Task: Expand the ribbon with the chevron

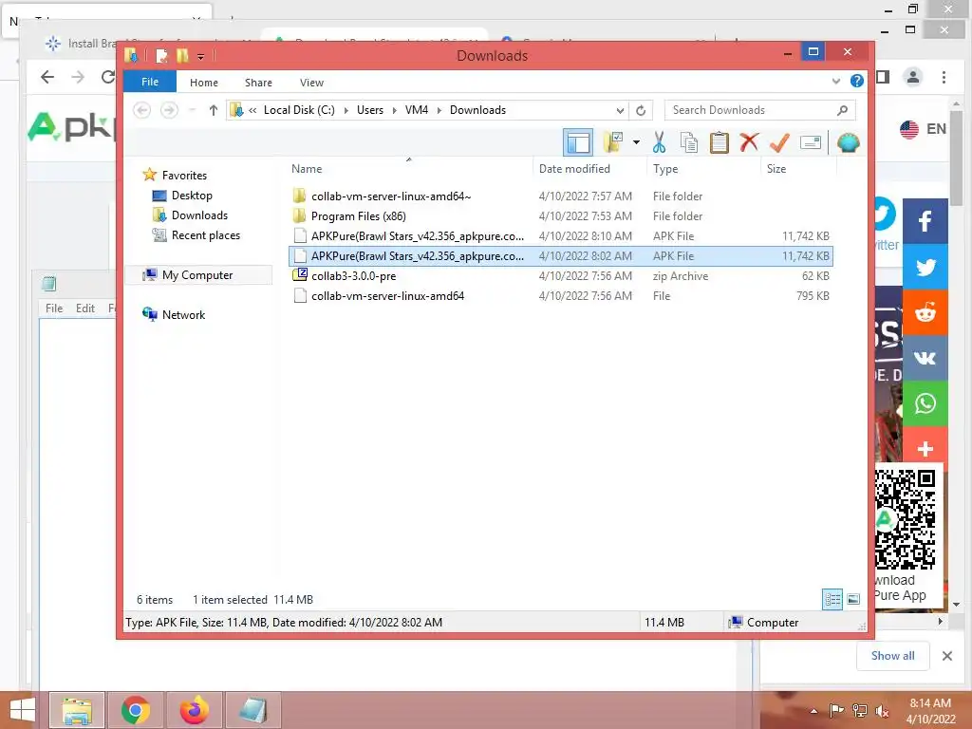Action: point(836,82)
